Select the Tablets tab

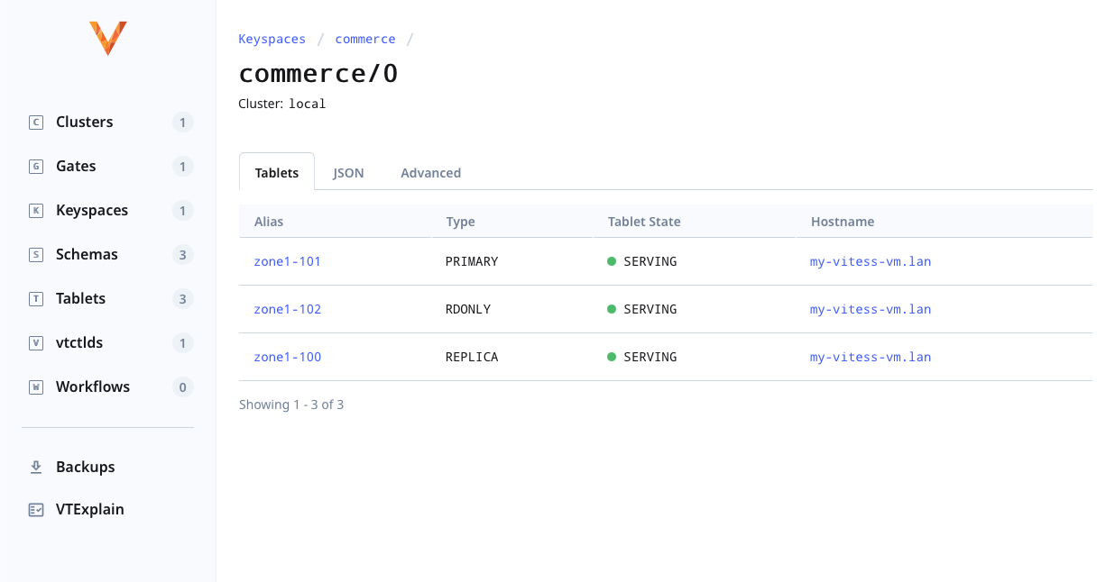click(x=276, y=172)
